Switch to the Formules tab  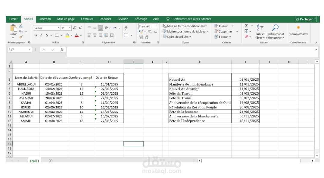87,19
